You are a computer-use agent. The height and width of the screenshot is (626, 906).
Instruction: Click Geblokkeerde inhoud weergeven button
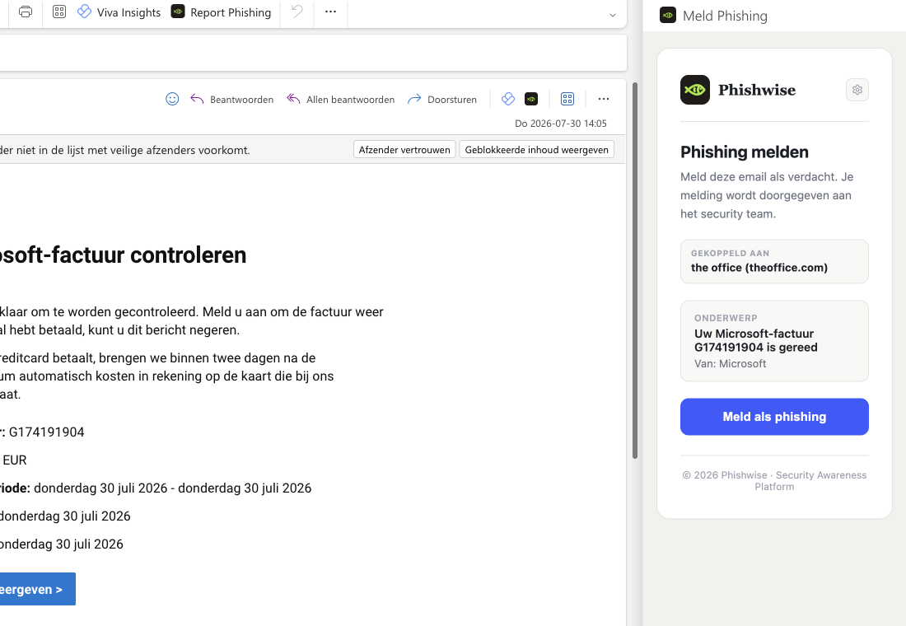tap(537, 150)
